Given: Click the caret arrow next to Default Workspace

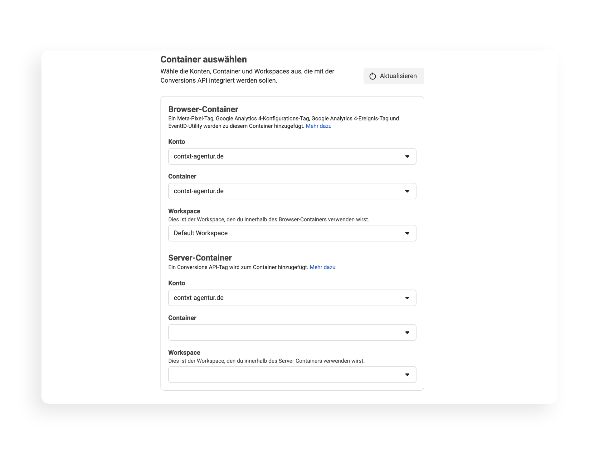Looking at the screenshot, I should click(x=407, y=233).
